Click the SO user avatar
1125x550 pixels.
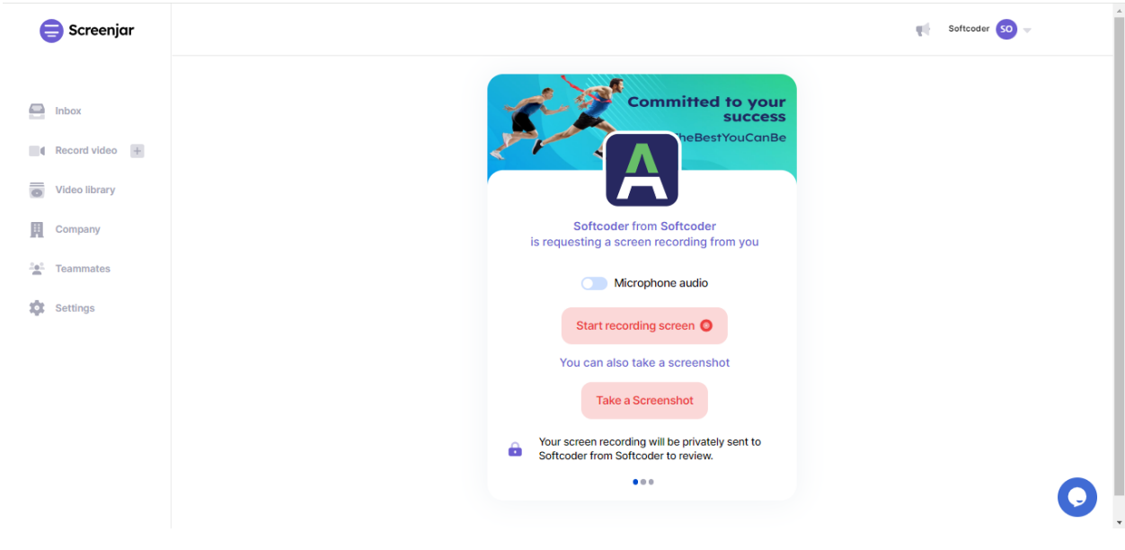(1006, 30)
